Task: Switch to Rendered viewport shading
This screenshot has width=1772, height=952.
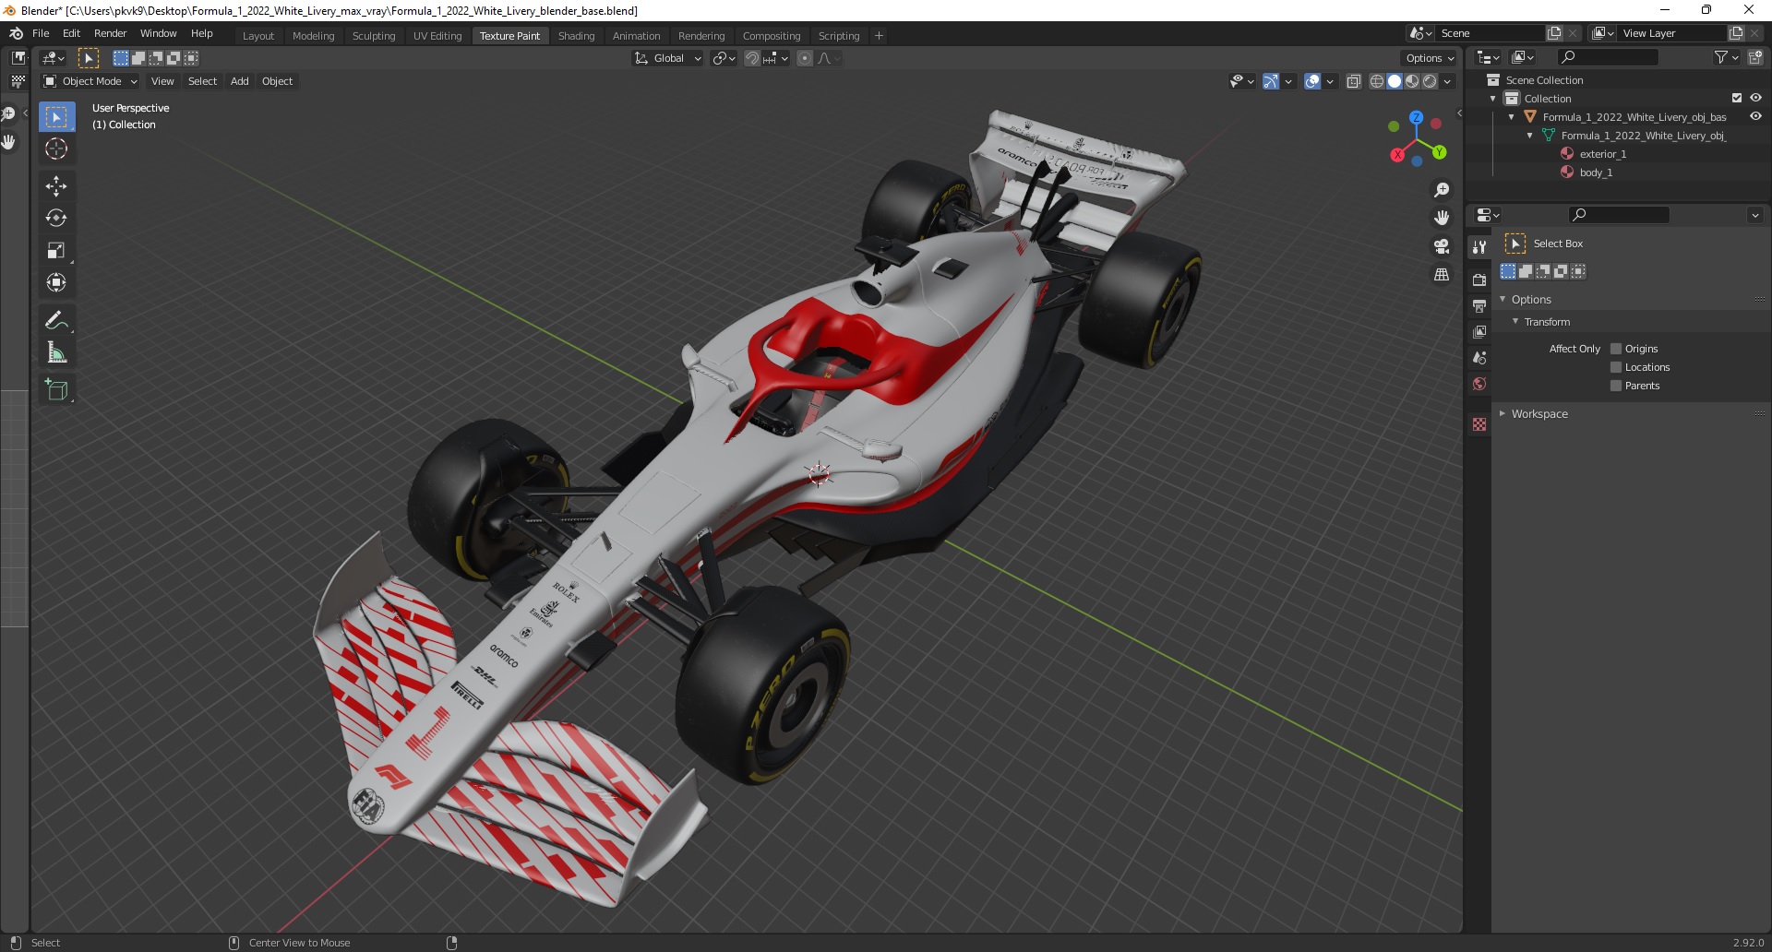Action: pyautogui.click(x=1430, y=81)
